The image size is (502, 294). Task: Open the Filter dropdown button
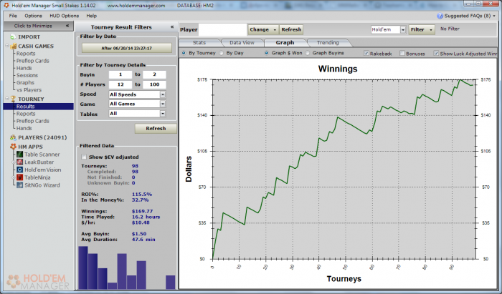422,30
